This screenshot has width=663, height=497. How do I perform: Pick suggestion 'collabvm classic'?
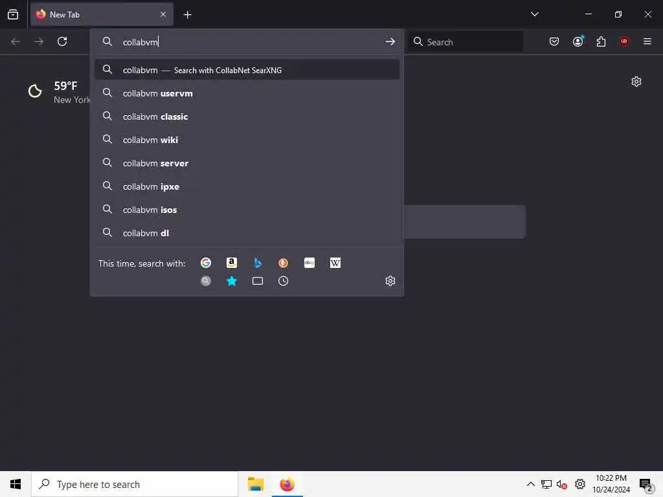[x=247, y=116]
